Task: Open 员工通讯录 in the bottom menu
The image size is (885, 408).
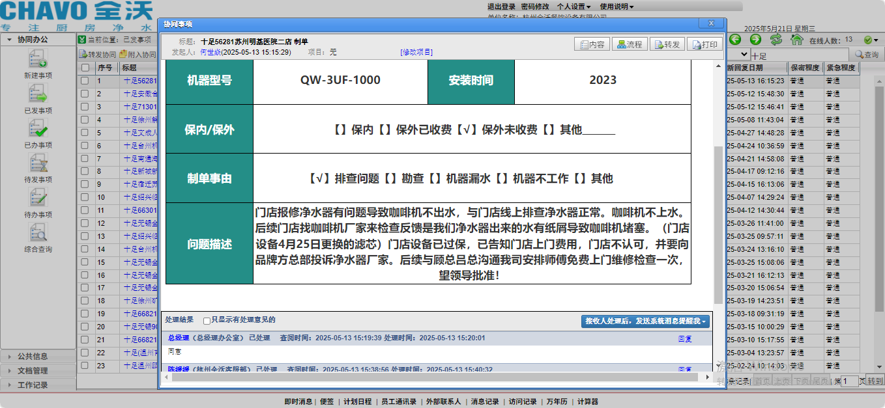Action: [x=398, y=401]
